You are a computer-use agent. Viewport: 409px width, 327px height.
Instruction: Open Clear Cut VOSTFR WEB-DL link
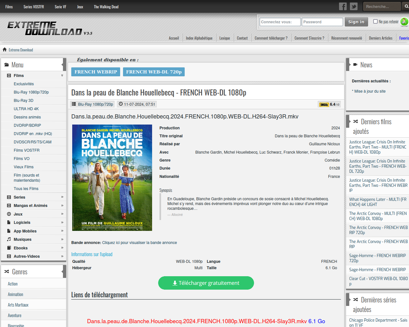pyautogui.click(x=378, y=281)
